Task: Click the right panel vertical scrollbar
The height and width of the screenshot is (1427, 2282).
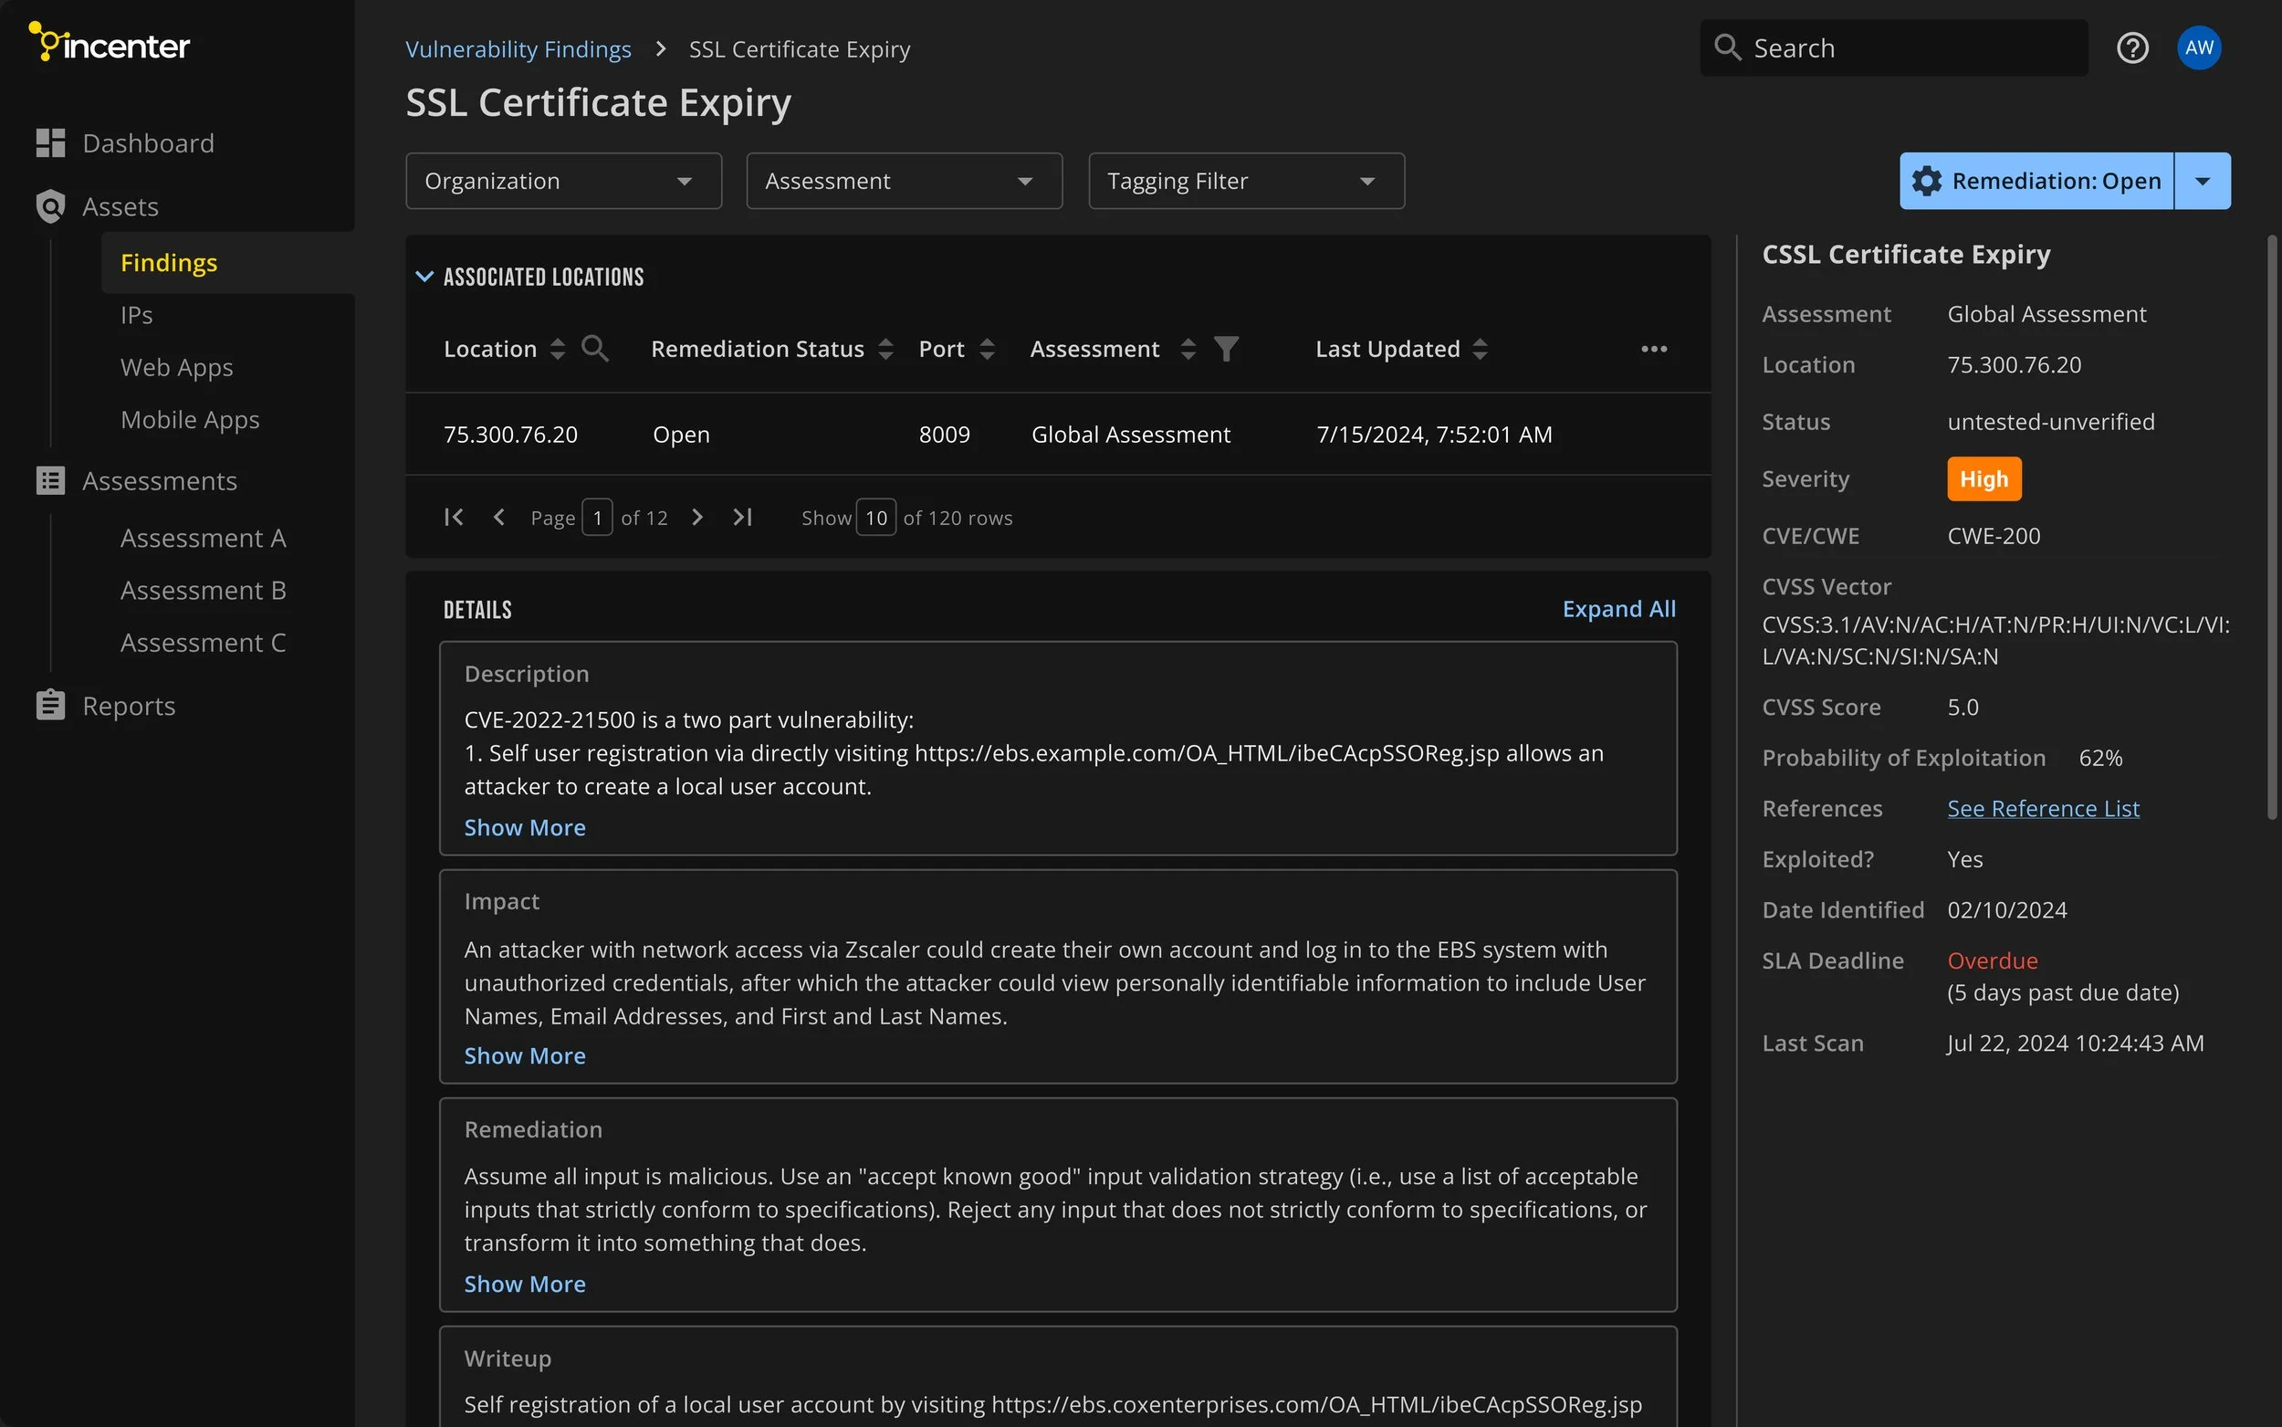Action: [x=2272, y=529]
